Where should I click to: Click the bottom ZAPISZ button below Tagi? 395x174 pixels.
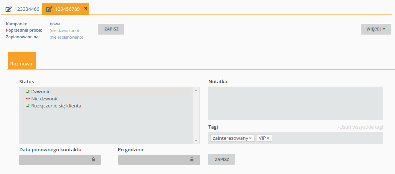(x=221, y=159)
